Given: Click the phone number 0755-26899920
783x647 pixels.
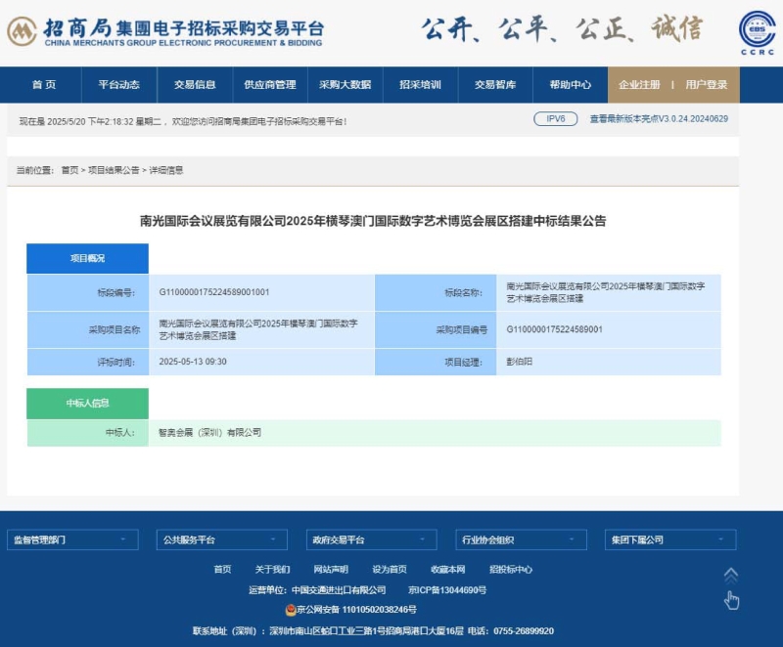Looking at the screenshot, I should point(524,631).
